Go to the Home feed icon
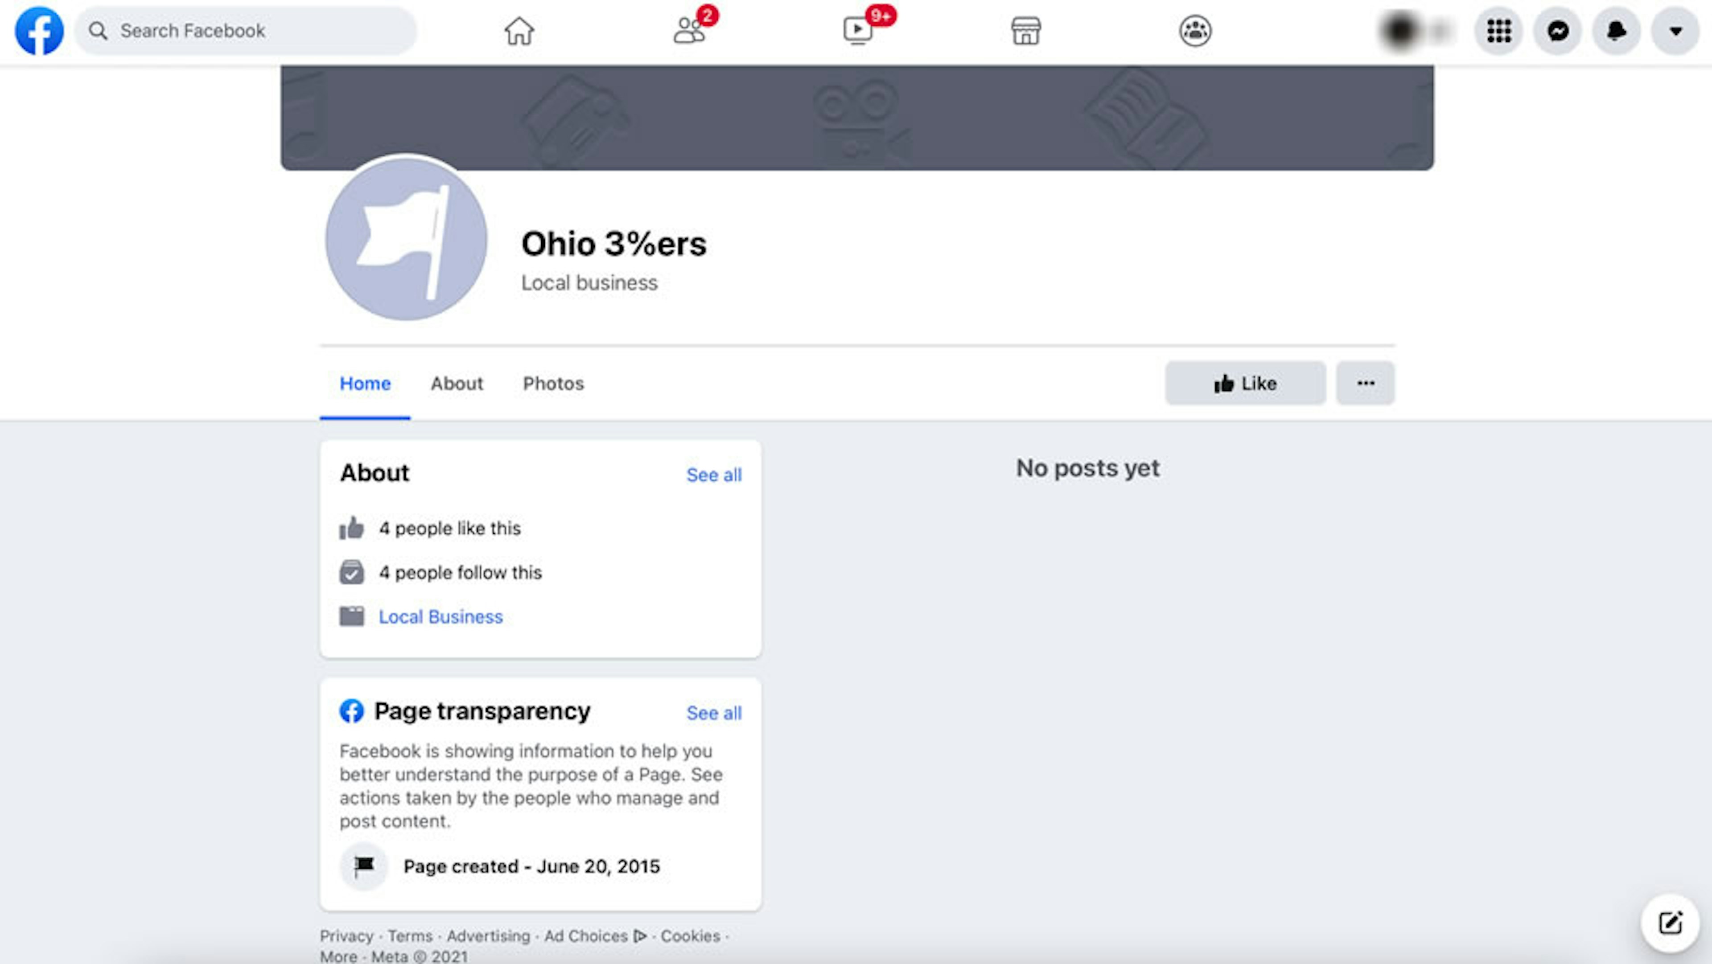Viewport: 1712px width, 964px height. pyautogui.click(x=519, y=31)
